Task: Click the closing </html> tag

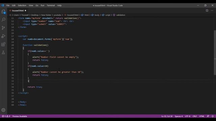Action: point(22,105)
